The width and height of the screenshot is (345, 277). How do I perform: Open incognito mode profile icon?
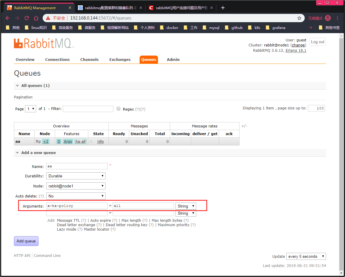328,18
